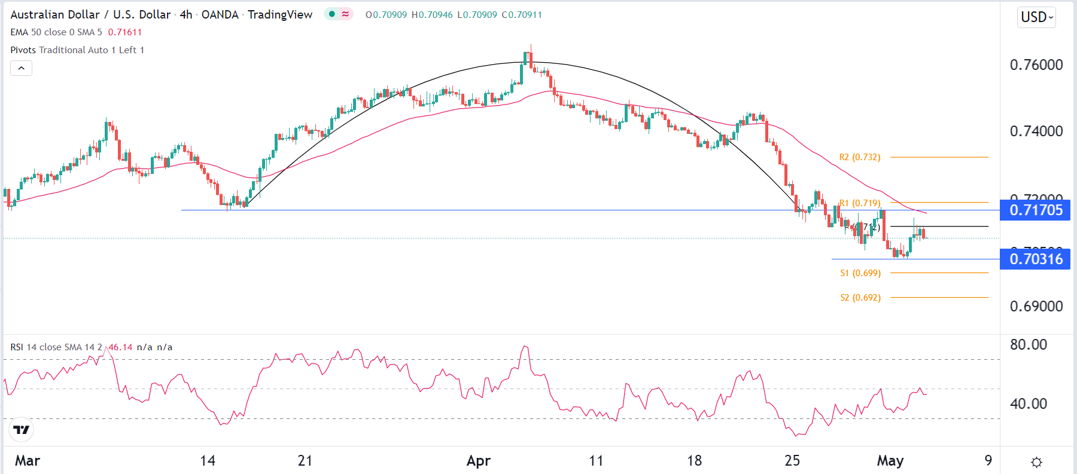
Task: Click the 0.71611 EMA value
Action: [x=125, y=32]
